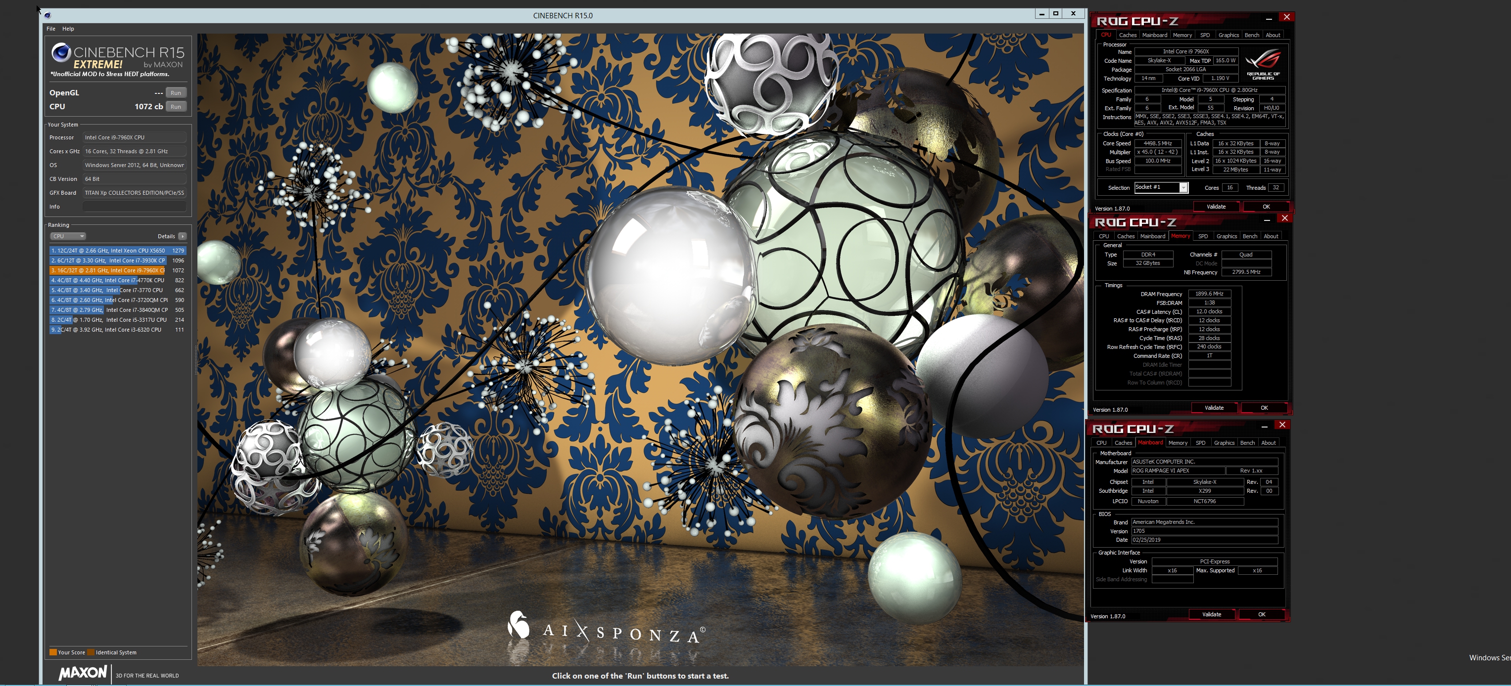Open the File menu

51,29
